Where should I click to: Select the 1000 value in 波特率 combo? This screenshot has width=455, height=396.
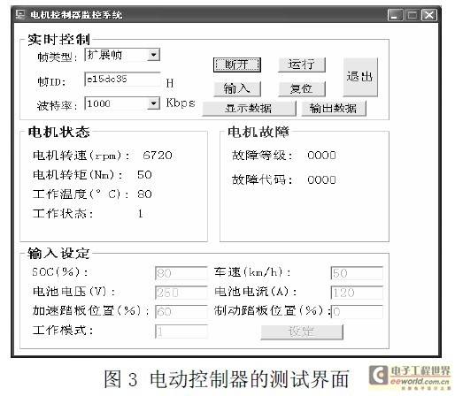(x=99, y=103)
